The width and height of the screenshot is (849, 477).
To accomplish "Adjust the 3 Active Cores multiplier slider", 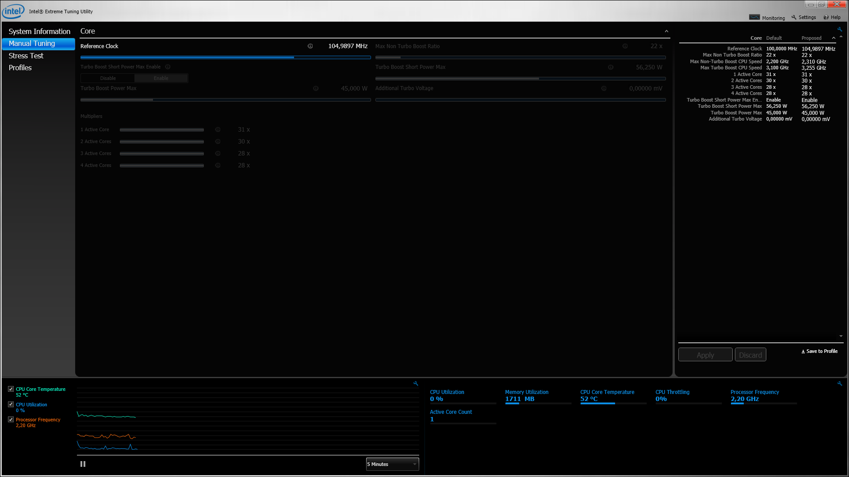I will click(162, 154).
